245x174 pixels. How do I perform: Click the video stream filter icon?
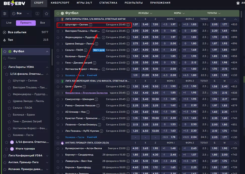[37, 13]
